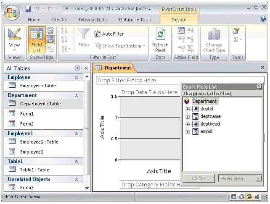Switch to PivotTable View status icon
Screen dimensions: 270x204
241,196
